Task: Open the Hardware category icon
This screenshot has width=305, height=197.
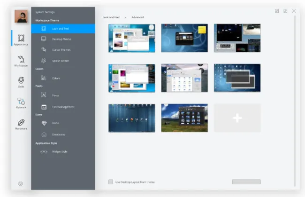Action: (21, 123)
